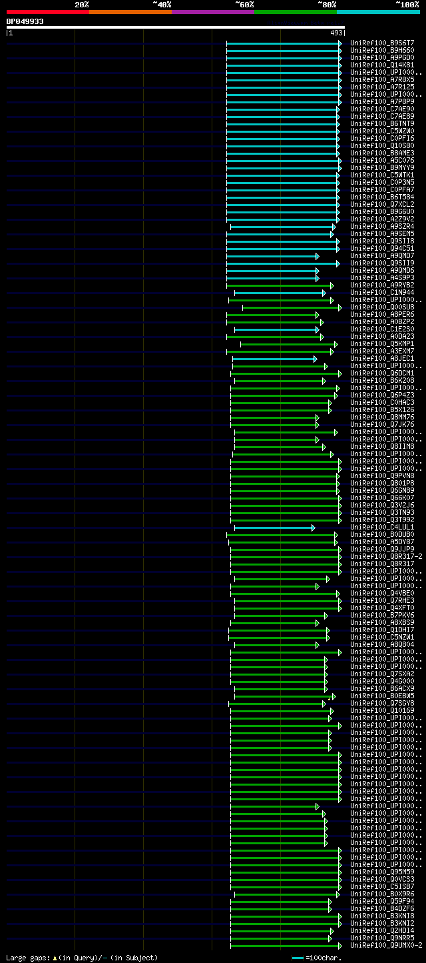Viewport: 426px width, 963px height.
Task: Click label UniRef100_B0DUB0
Action: [x=382, y=534]
